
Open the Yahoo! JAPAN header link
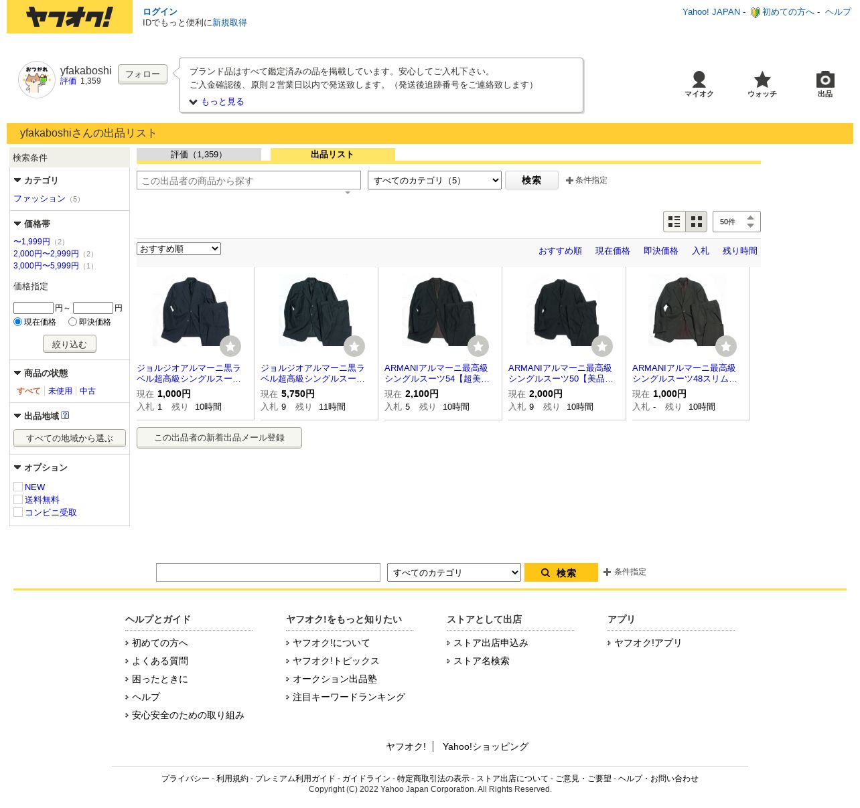[711, 12]
